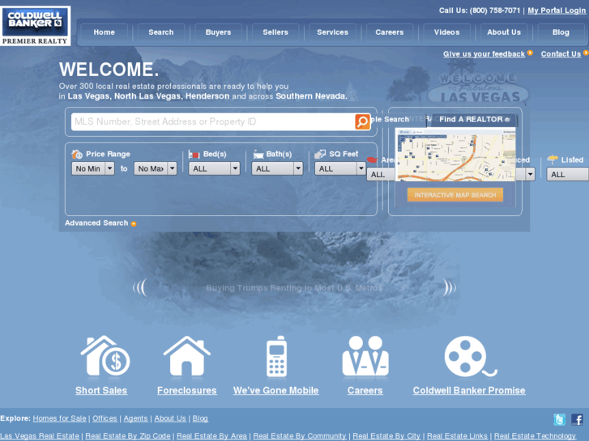
Task: Expand the Bed(s) ALL dropdown
Action: 214,168
